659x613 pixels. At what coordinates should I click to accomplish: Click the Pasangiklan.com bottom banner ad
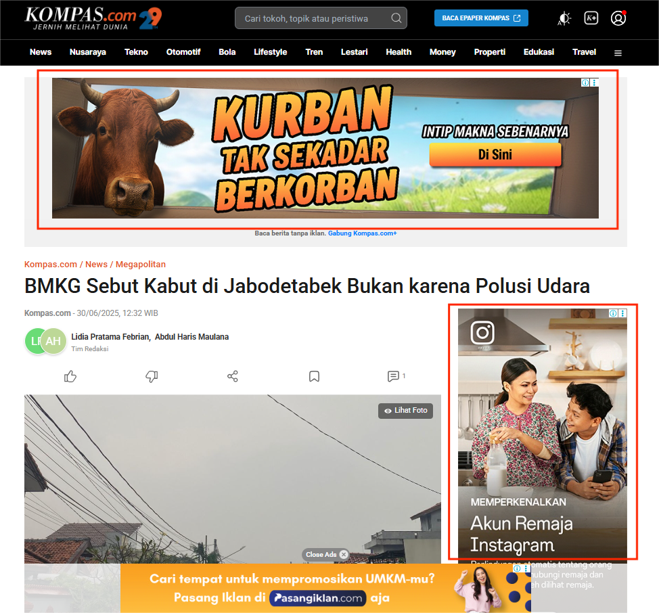click(325, 588)
